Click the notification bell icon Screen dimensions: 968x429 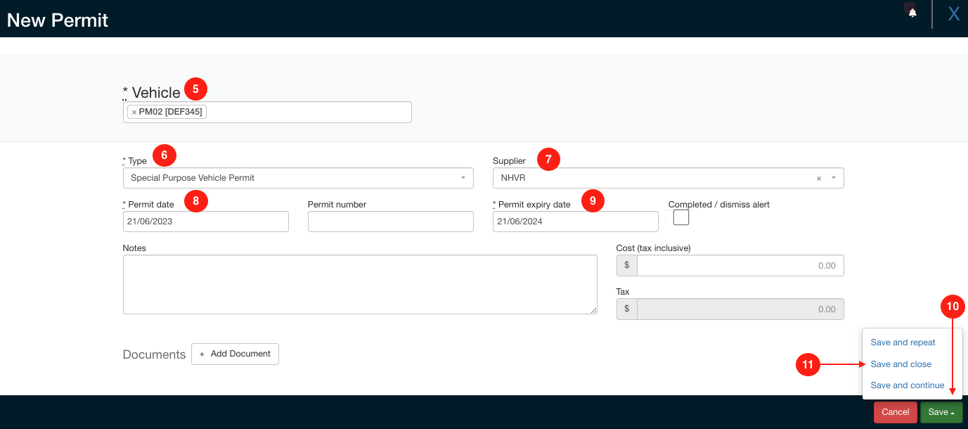[912, 13]
